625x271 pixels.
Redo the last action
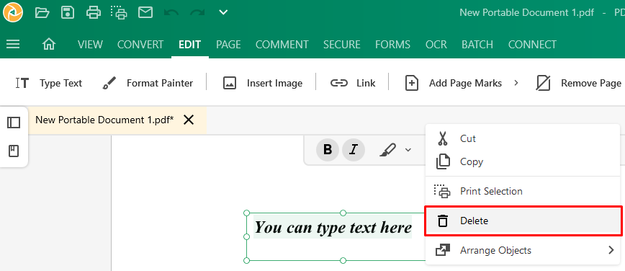click(x=197, y=13)
